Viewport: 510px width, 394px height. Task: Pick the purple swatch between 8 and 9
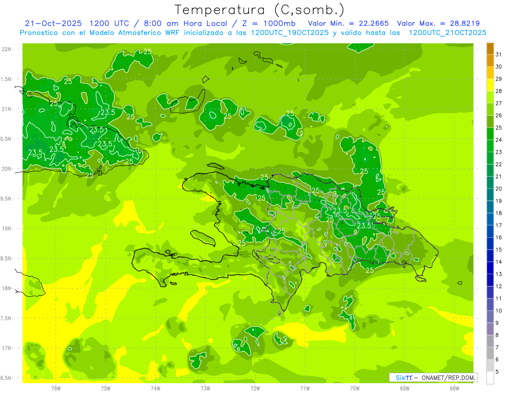click(x=490, y=329)
